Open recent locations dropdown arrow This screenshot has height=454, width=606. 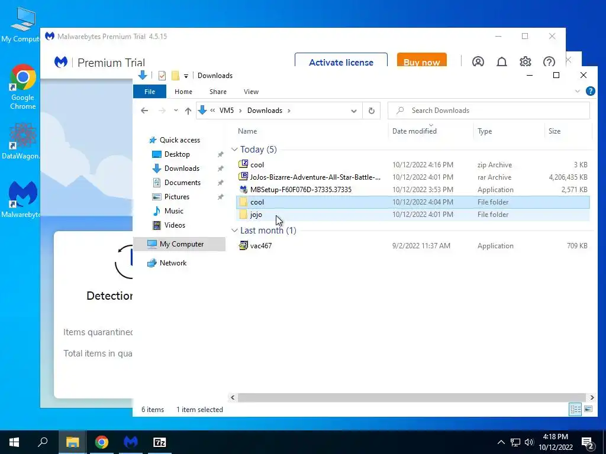[176, 111]
